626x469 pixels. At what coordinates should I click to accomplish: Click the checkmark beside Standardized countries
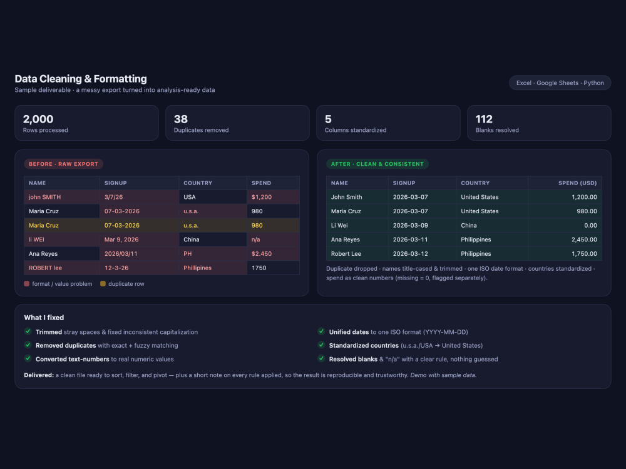(321, 345)
